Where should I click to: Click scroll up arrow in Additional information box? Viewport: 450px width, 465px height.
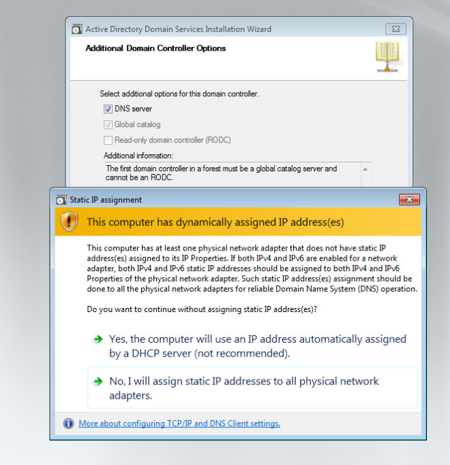click(x=365, y=169)
